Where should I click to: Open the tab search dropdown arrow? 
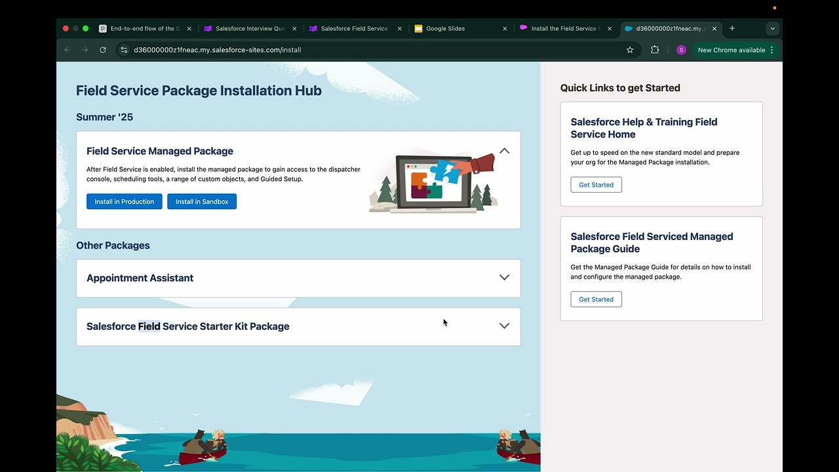pyautogui.click(x=773, y=28)
